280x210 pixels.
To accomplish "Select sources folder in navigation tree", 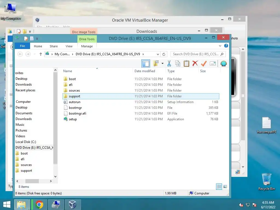I will [x=26, y=165].
